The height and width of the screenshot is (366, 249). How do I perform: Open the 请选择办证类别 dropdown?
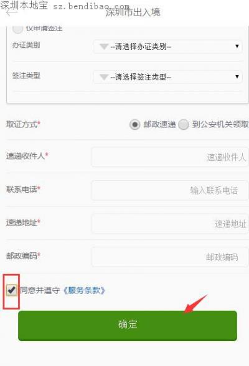click(167, 47)
